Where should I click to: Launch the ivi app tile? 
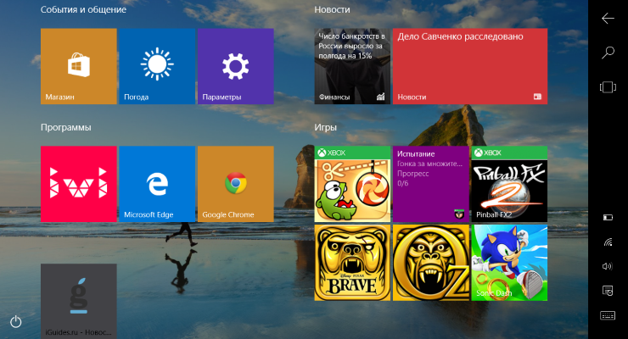[x=78, y=183]
